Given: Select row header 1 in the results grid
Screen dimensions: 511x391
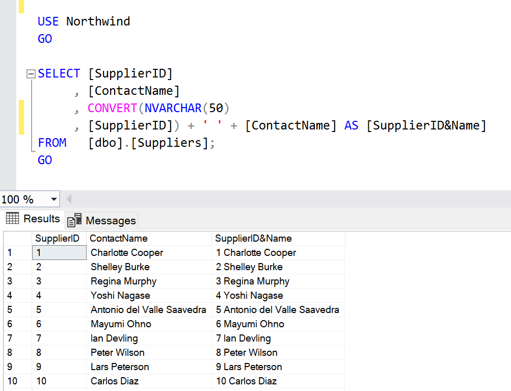Looking at the screenshot, I should point(9,252).
